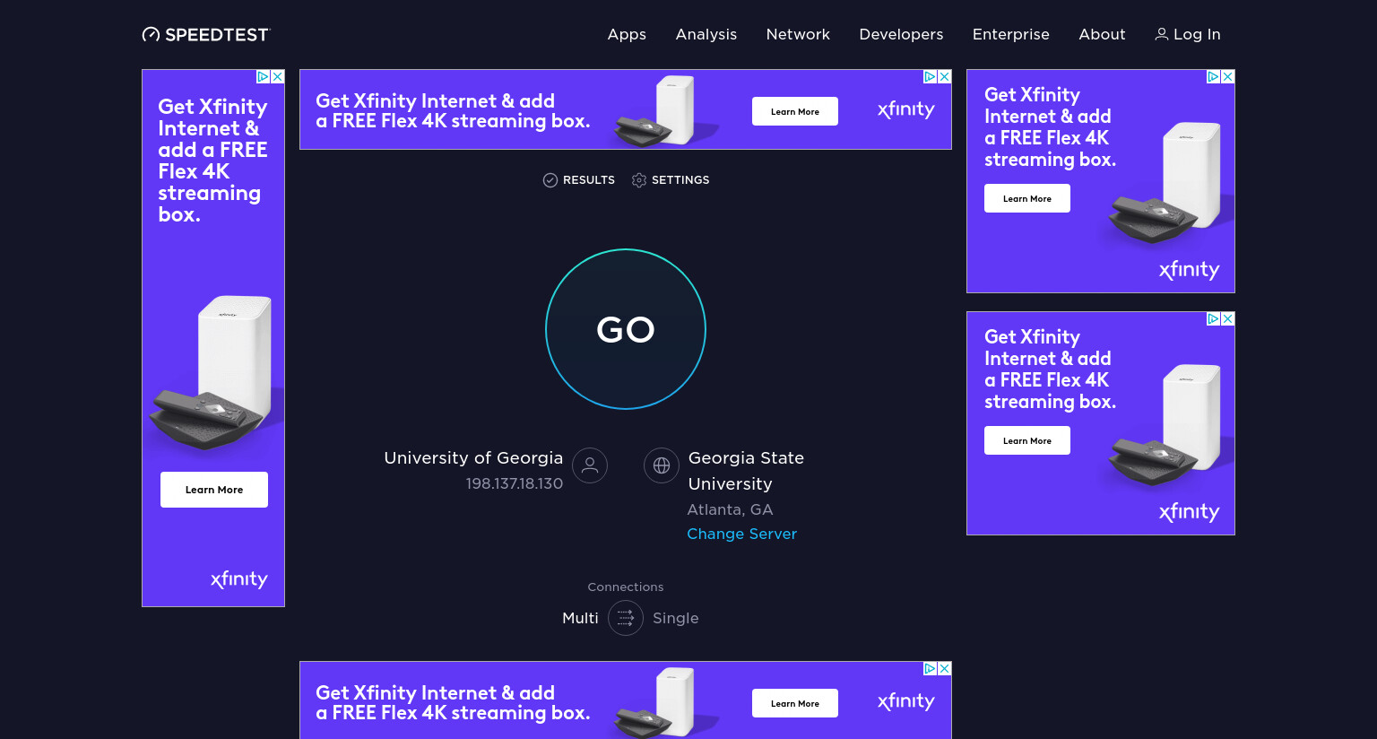Open the Enterprise menu item

(x=1011, y=34)
